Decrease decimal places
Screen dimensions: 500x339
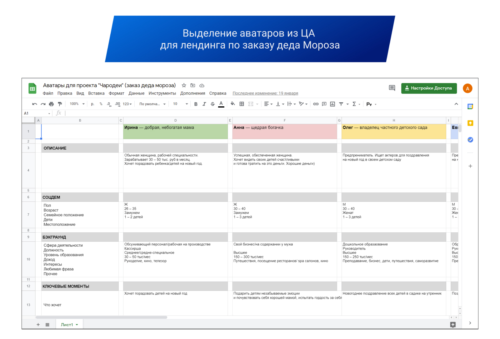[109, 104]
